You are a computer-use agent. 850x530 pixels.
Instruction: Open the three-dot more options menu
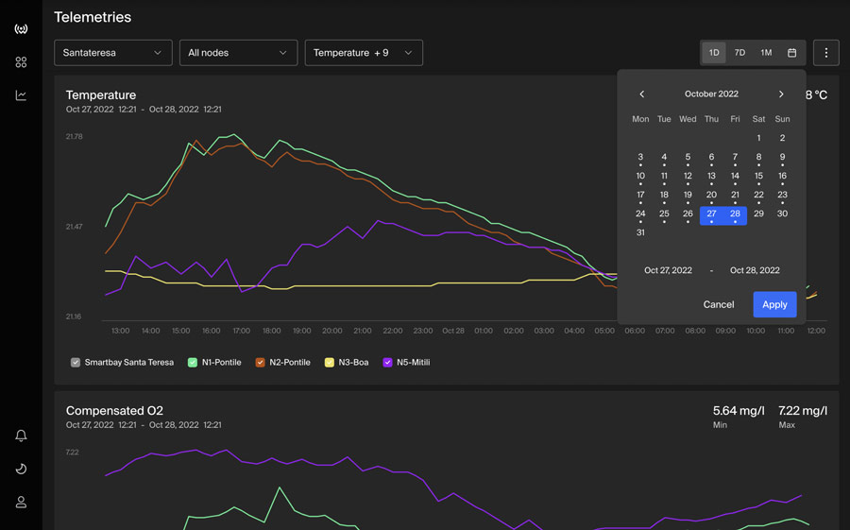click(x=826, y=53)
